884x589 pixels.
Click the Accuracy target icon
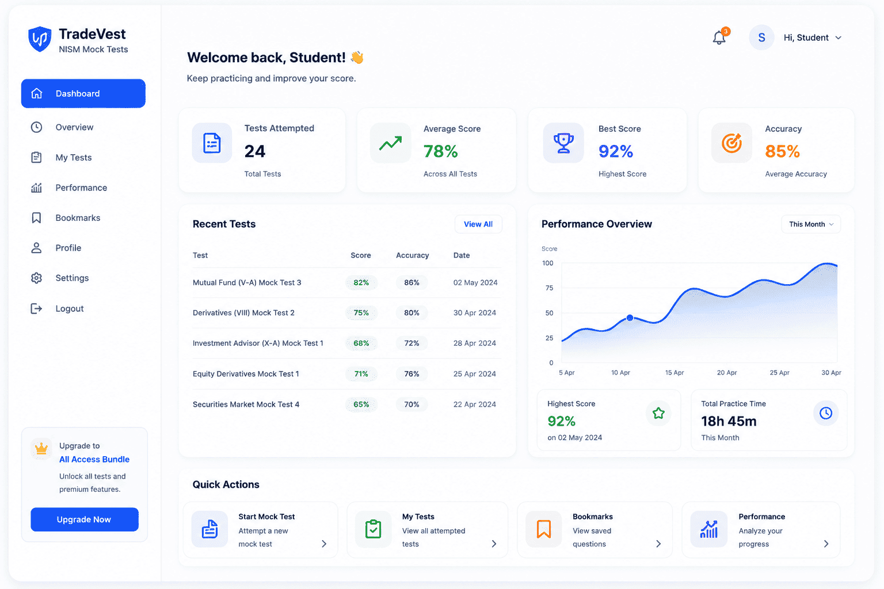tap(731, 143)
